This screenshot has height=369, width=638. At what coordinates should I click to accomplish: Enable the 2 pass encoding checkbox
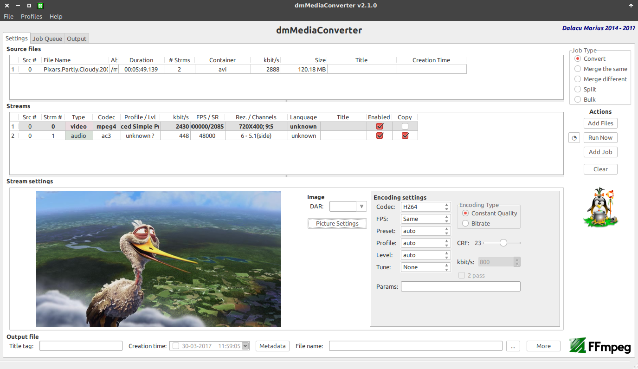(462, 275)
